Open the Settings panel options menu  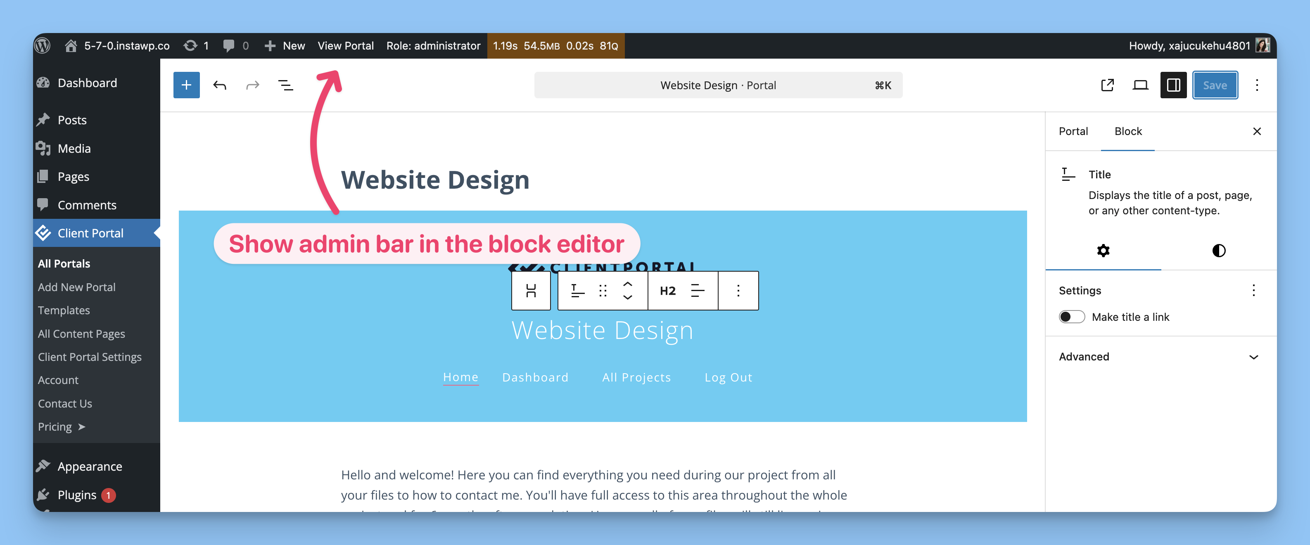[1253, 290]
